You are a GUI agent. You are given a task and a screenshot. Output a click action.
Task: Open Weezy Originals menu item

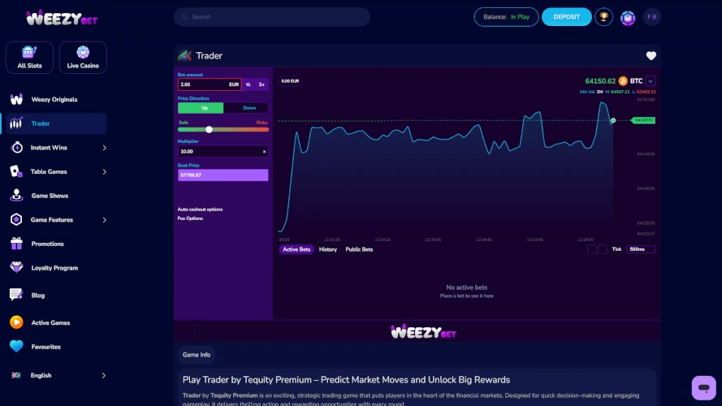54,99
